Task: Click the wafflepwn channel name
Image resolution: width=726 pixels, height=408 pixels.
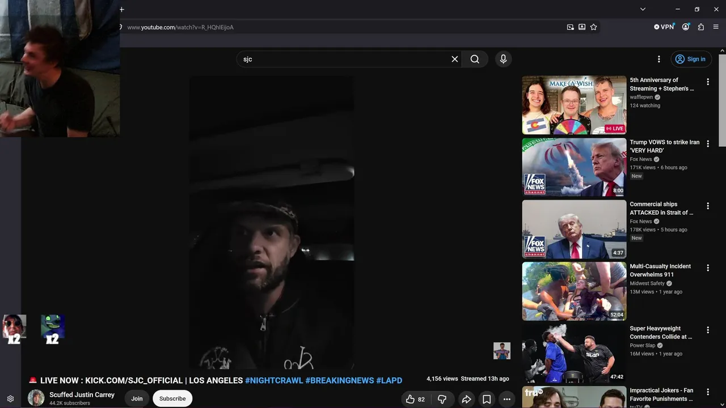Action: pyautogui.click(x=641, y=97)
